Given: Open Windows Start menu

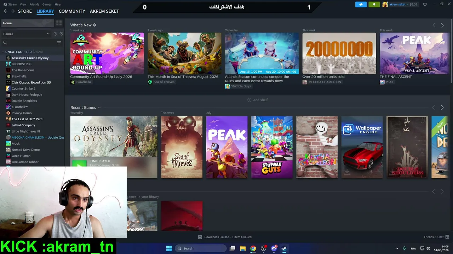Looking at the screenshot, I should tap(169, 248).
